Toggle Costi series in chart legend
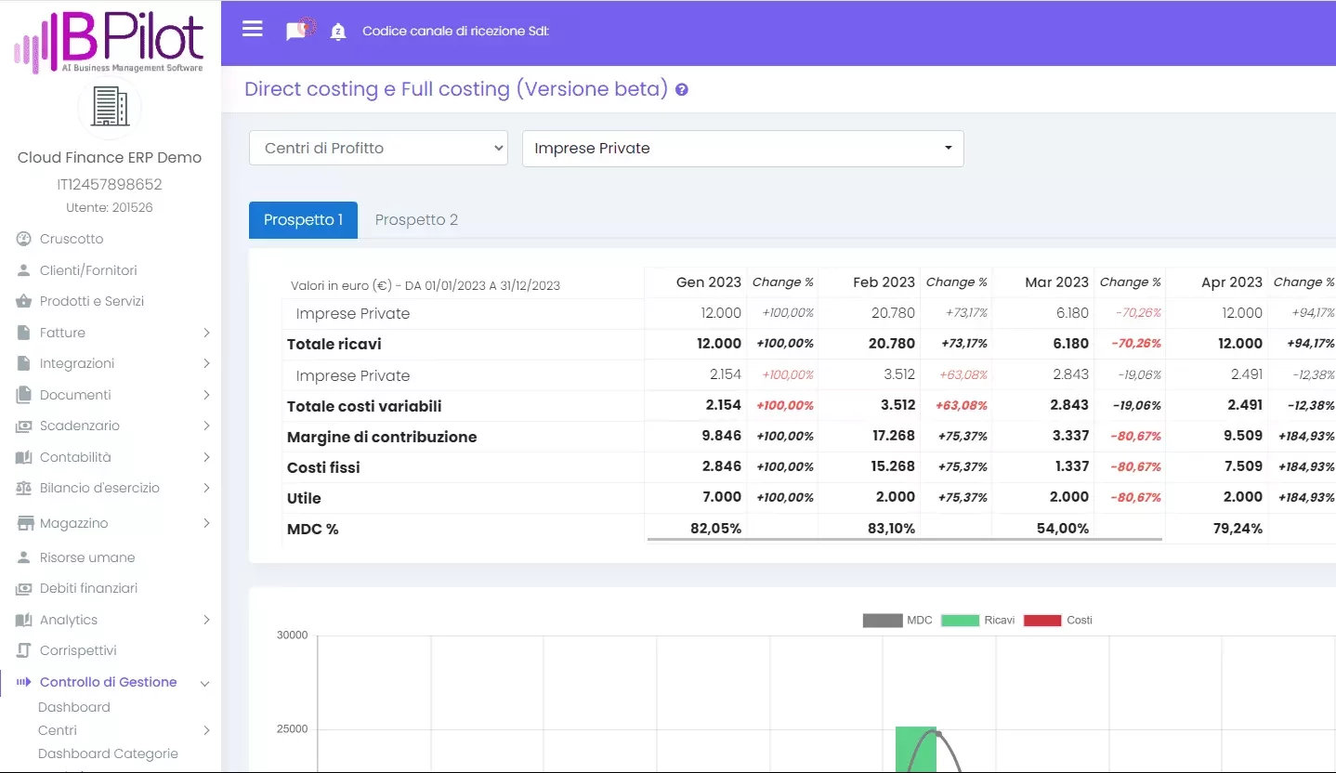The width and height of the screenshot is (1336, 773). (x=1057, y=620)
